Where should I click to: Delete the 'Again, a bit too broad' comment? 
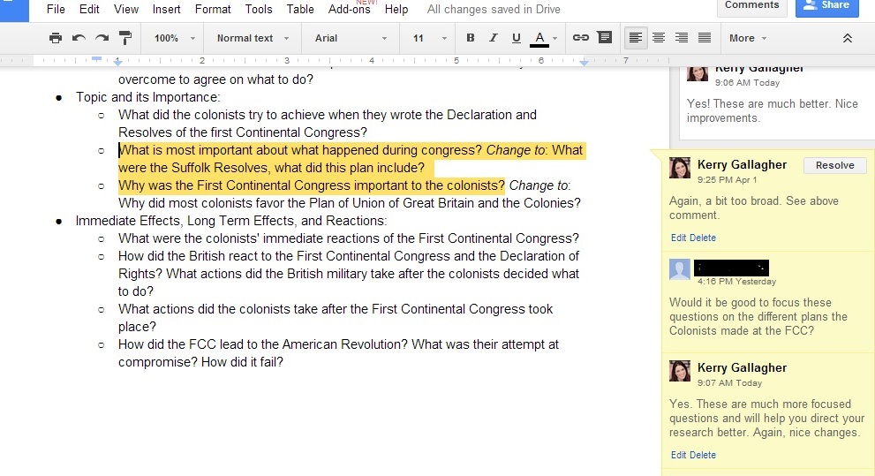(x=703, y=238)
